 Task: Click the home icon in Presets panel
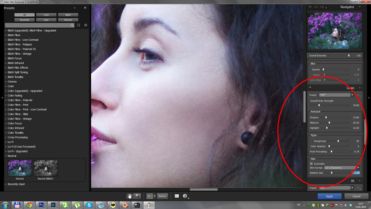[x=85, y=8]
